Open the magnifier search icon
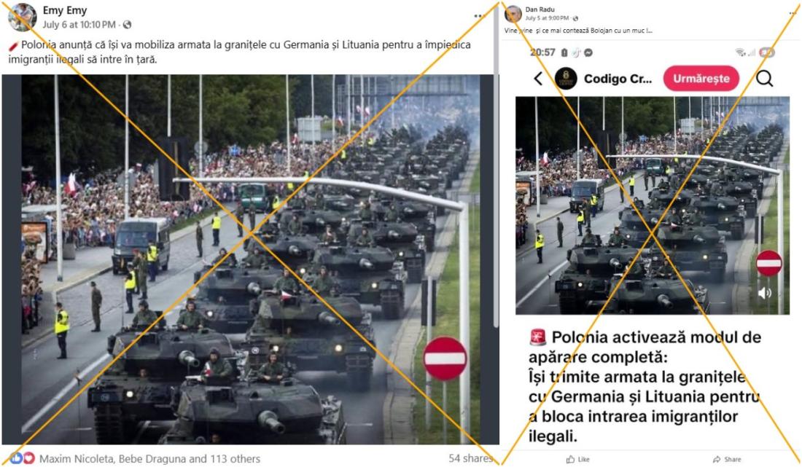 pyautogui.click(x=765, y=79)
